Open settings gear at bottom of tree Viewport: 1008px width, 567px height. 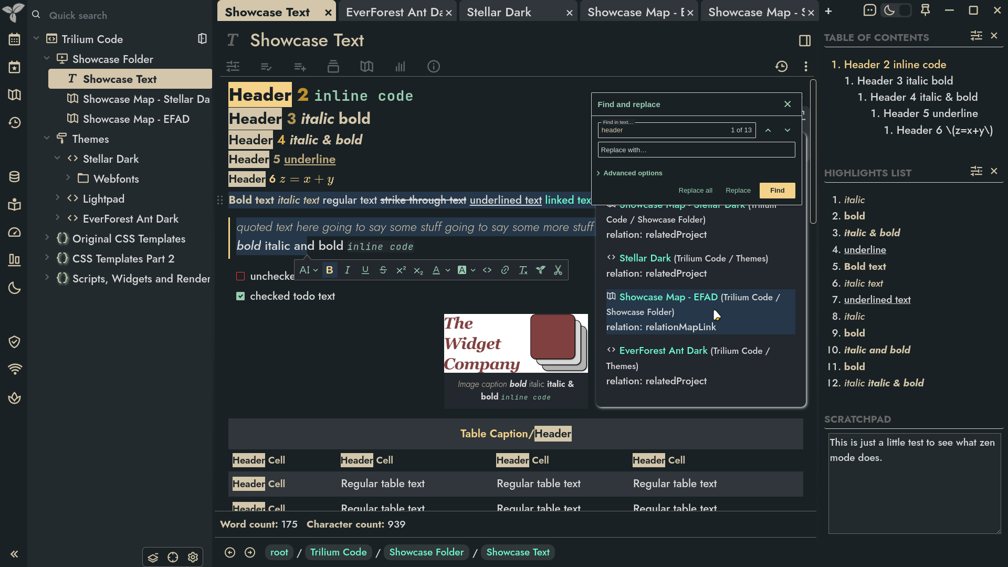coord(193,557)
